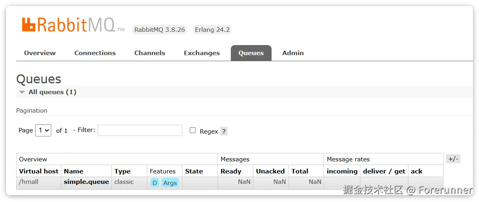This screenshot has width=479, height=202.
Task: Click in the Filter text field
Action: [x=140, y=130]
